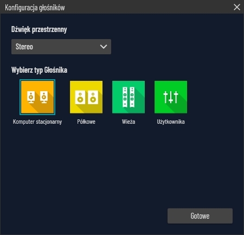Click the left desktop speaker glyph in orange tile

coord(31,97)
